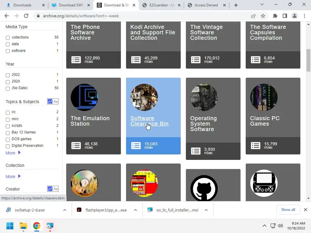Expand More under Topics & Subjects
Image resolution: width=311 pixels, height=233 pixels.
point(13,153)
